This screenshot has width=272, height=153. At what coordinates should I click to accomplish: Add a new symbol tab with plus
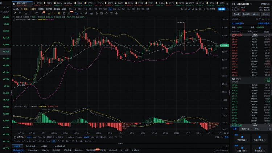pyautogui.click(x=227, y=4)
